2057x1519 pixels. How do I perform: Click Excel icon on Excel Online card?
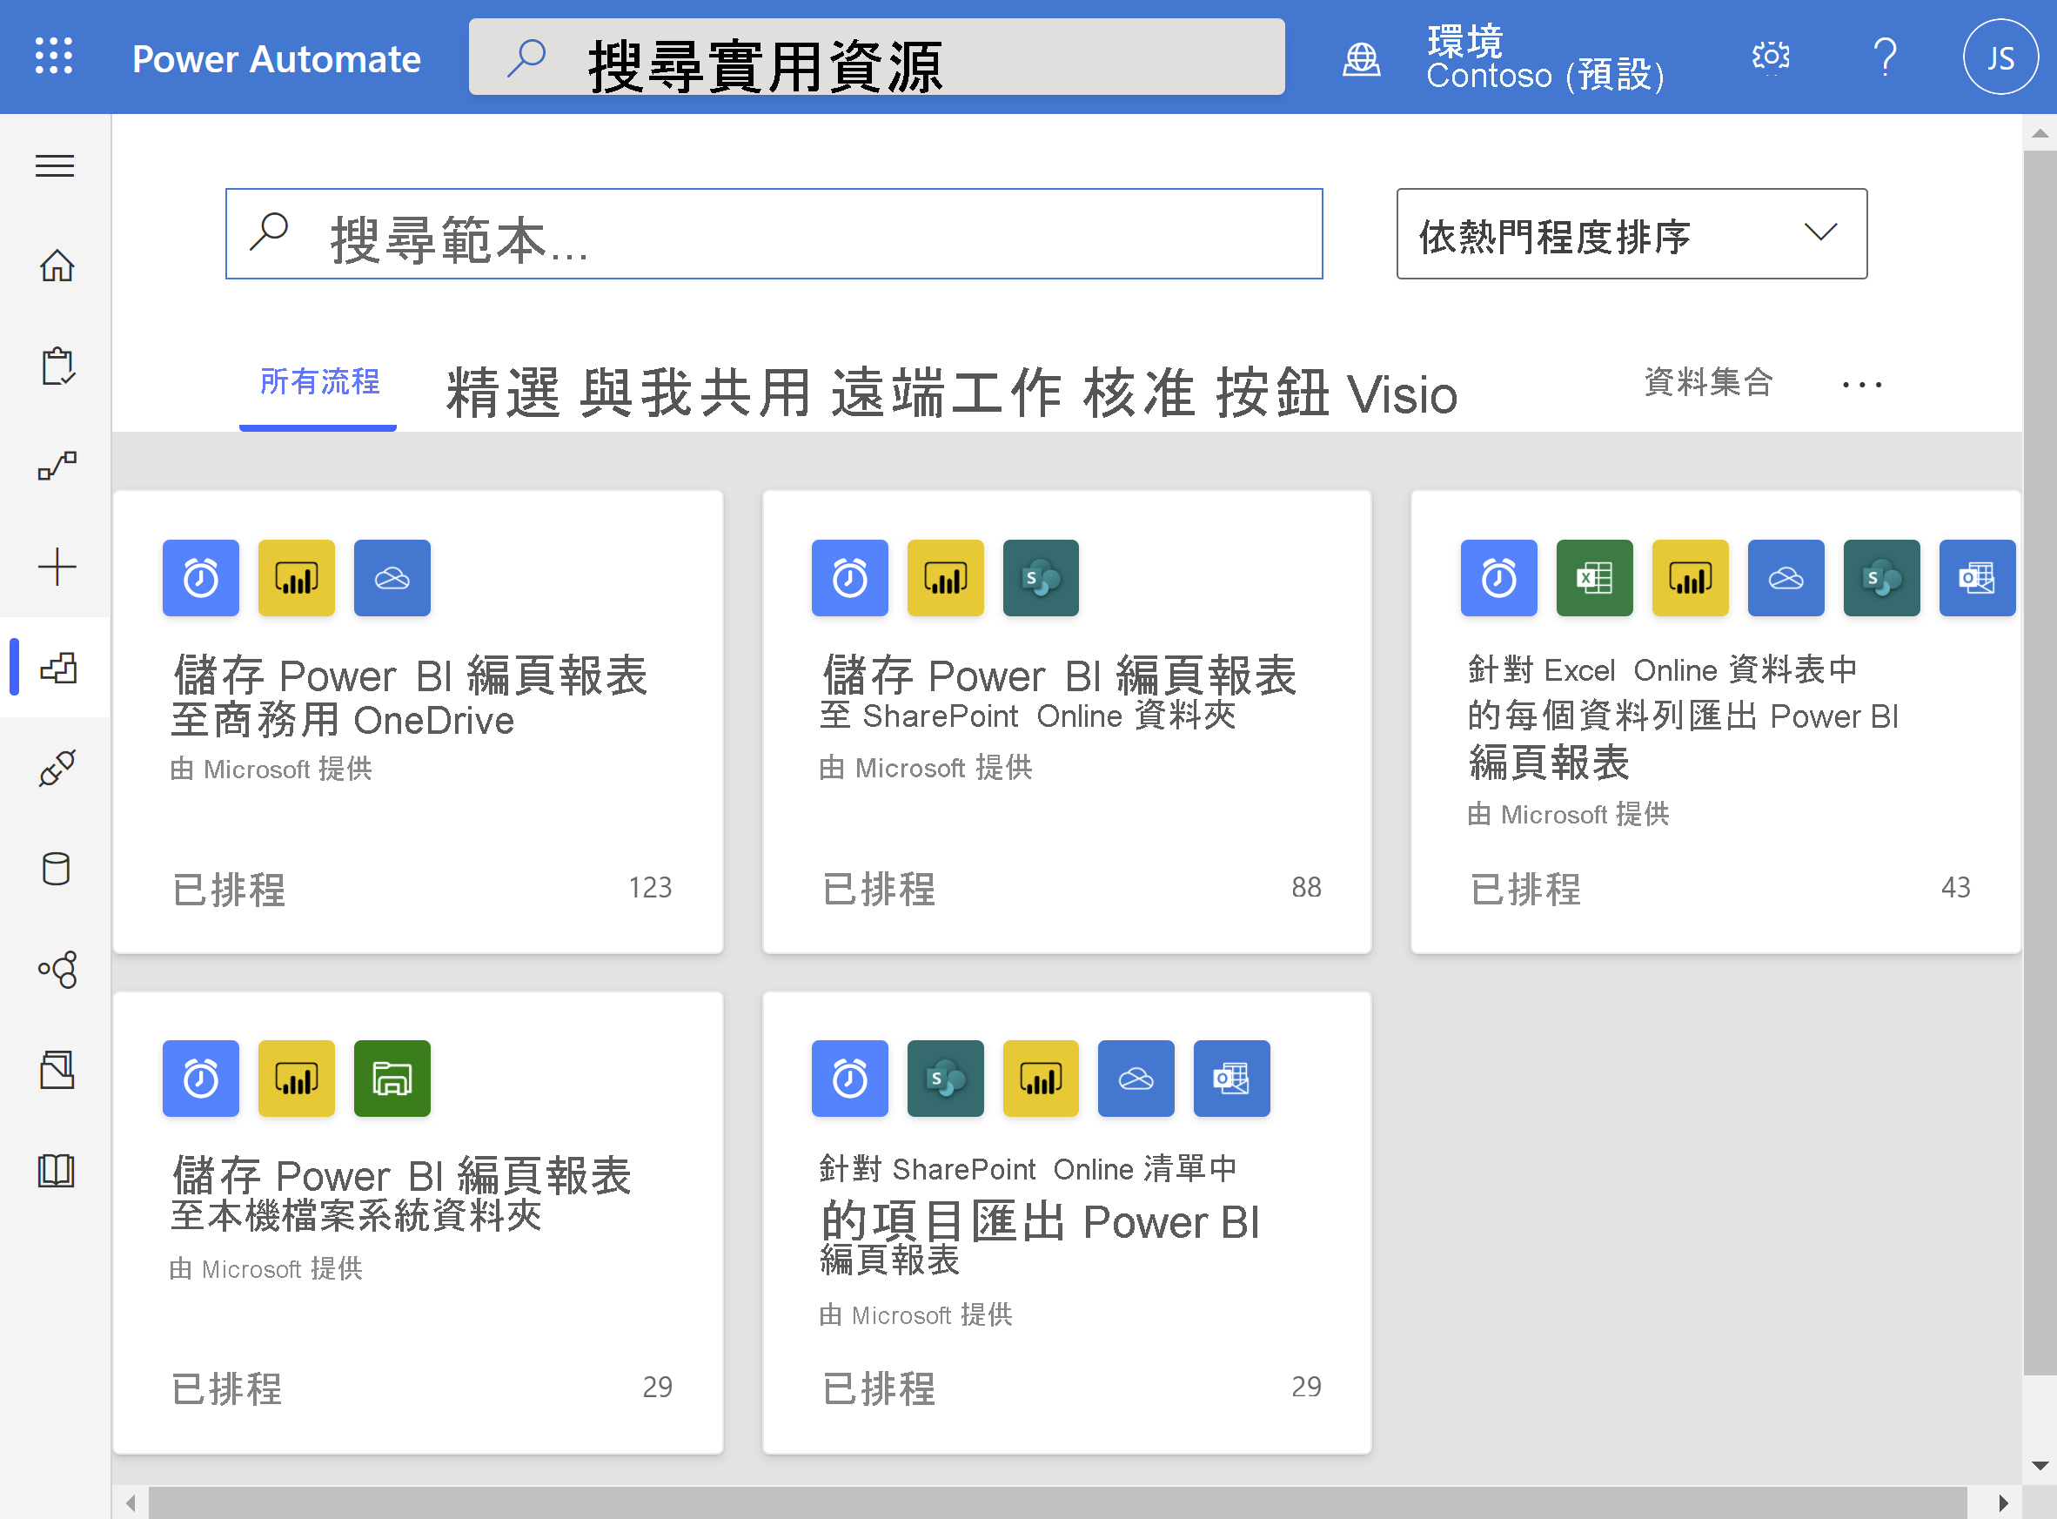pyautogui.click(x=1595, y=578)
